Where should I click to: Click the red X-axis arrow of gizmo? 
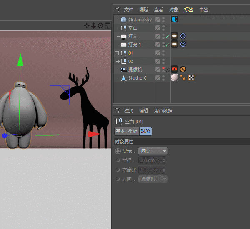[x=94, y=134]
